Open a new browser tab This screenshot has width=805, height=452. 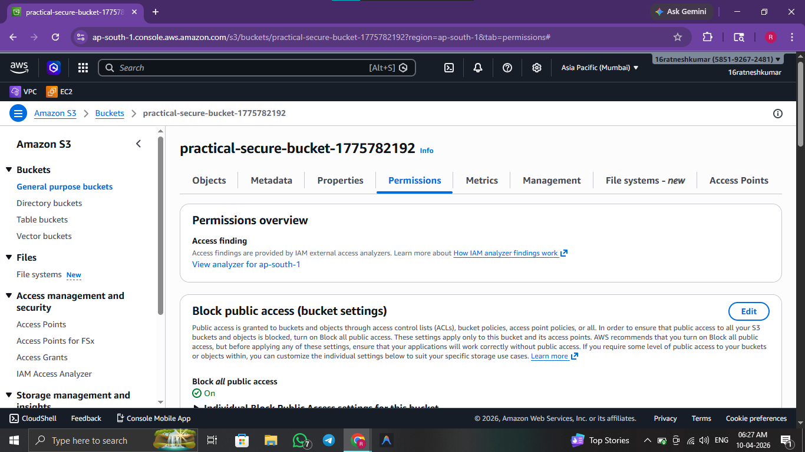click(x=156, y=12)
